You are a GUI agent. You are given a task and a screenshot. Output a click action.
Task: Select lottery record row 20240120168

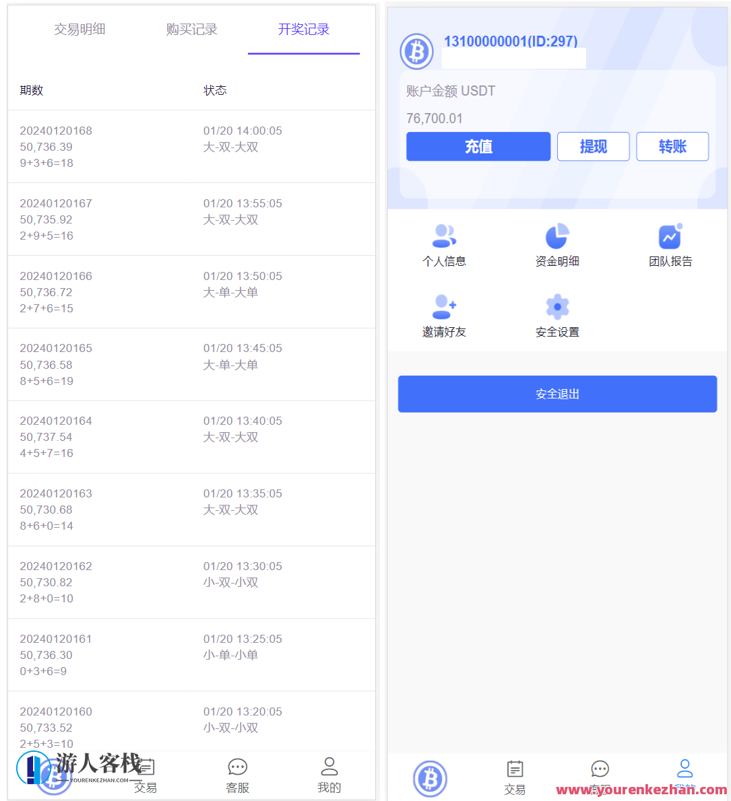click(x=191, y=146)
